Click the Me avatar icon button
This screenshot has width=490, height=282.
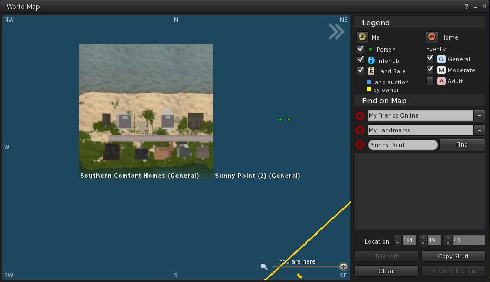tap(362, 37)
